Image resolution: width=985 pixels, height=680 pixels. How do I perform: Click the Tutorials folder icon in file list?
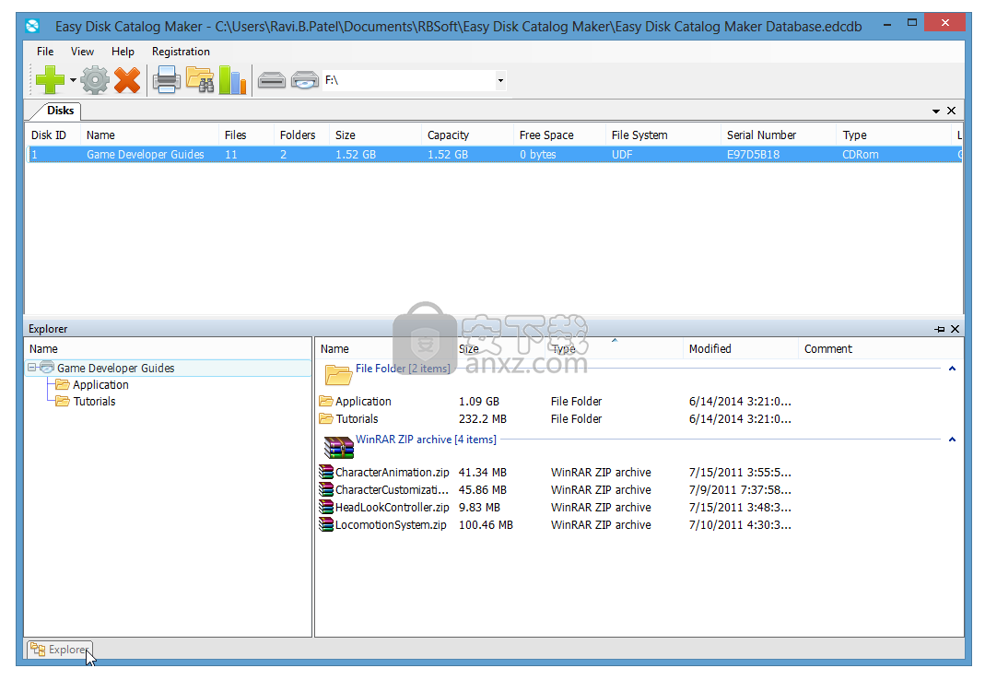point(326,418)
